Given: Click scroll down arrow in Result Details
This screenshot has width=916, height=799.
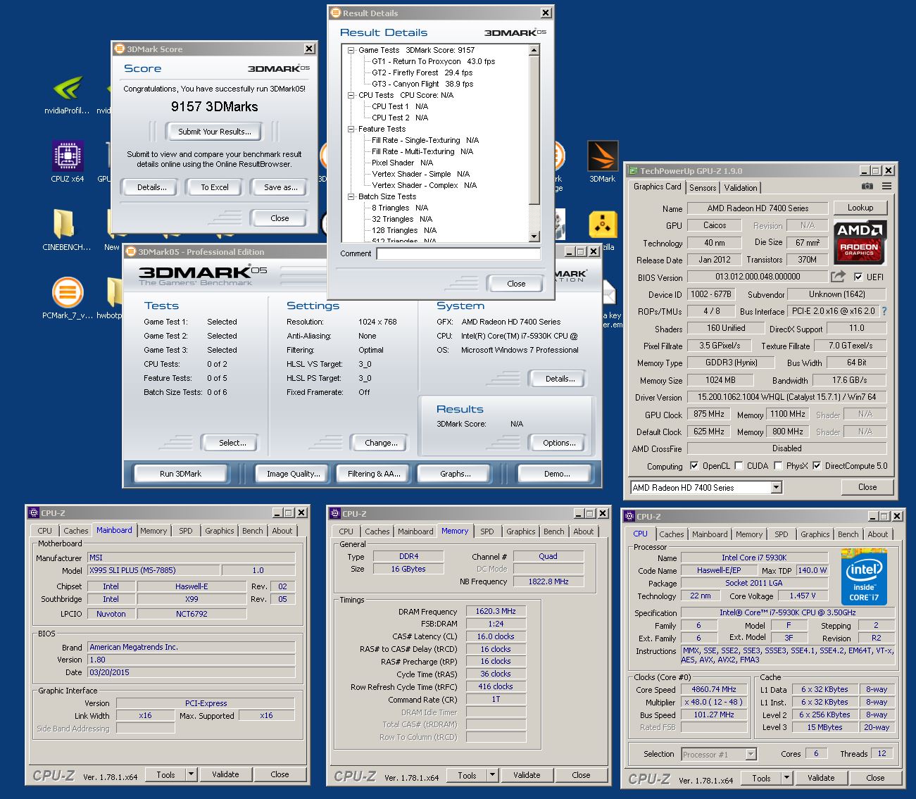Looking at the screenshot, I should pos(534,237).
